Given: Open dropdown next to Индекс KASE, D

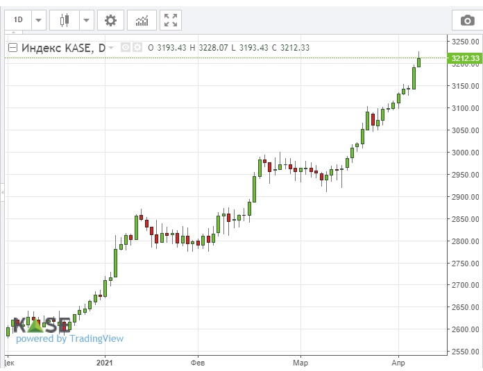Looking at the screenshot, I should click(111, 48).
